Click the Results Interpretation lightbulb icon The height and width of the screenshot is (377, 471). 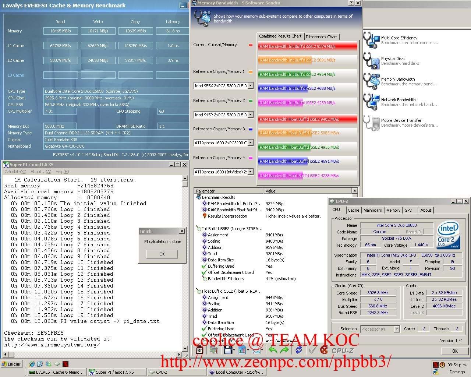pyautogui.click(x=205, y=216)
